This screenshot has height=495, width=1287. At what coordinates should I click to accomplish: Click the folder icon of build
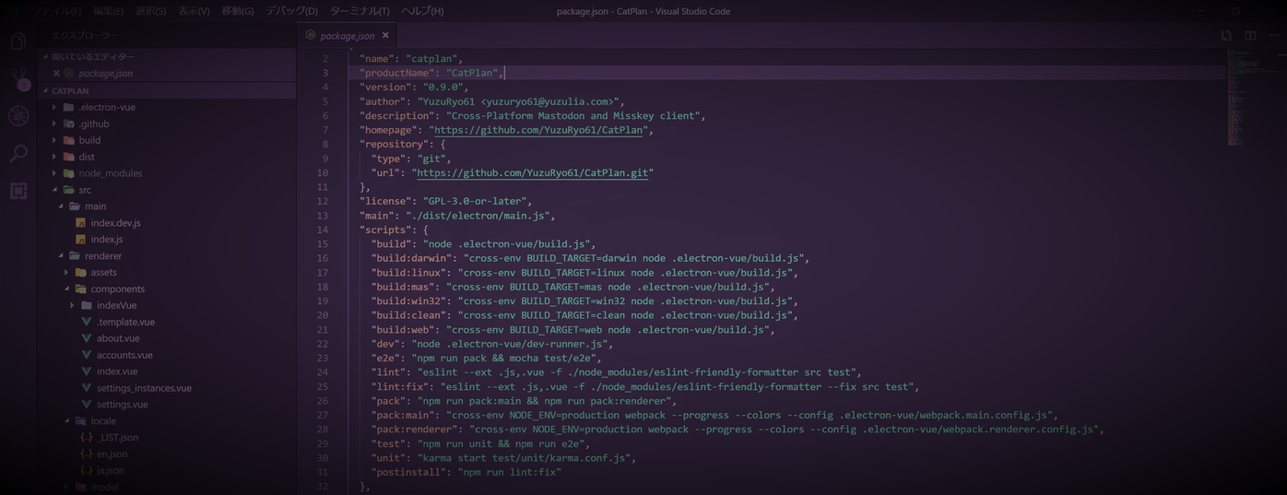click(x=68, y=140)
